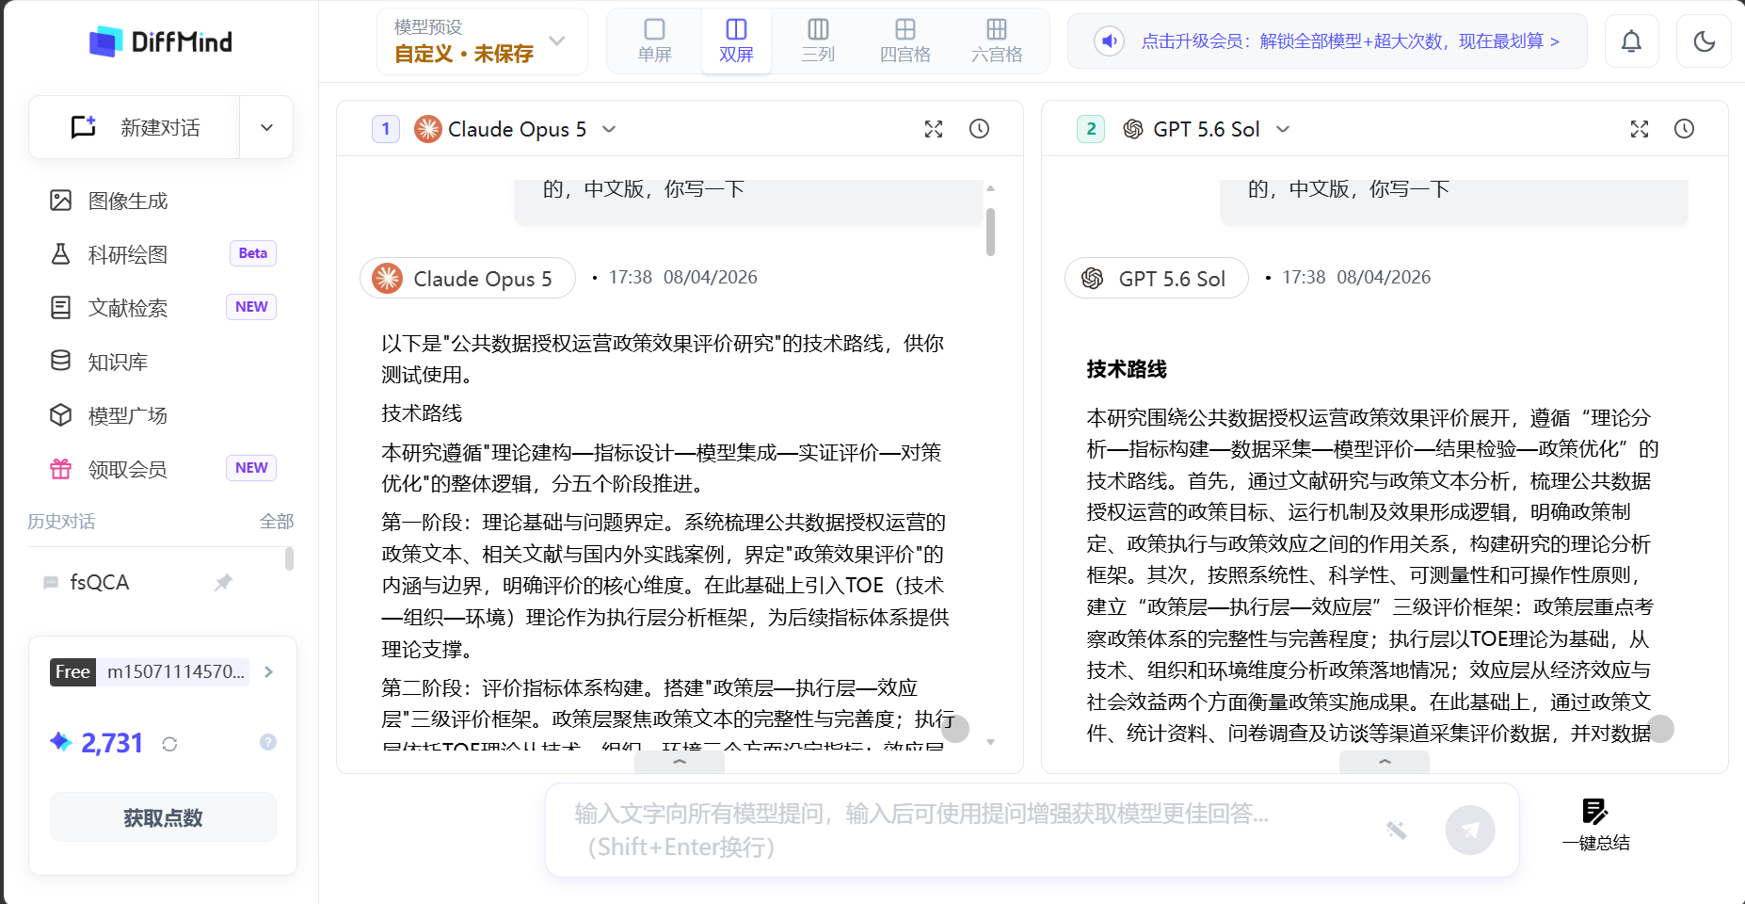Image resolution: width=1745 pixels, height=904 pixels.
Task: Send message with paper-plane button
Action: [1470, 830]
